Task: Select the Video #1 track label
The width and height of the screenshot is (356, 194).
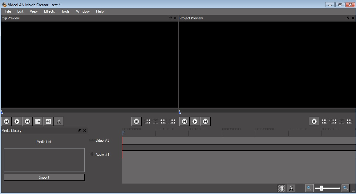Action: 102,141
